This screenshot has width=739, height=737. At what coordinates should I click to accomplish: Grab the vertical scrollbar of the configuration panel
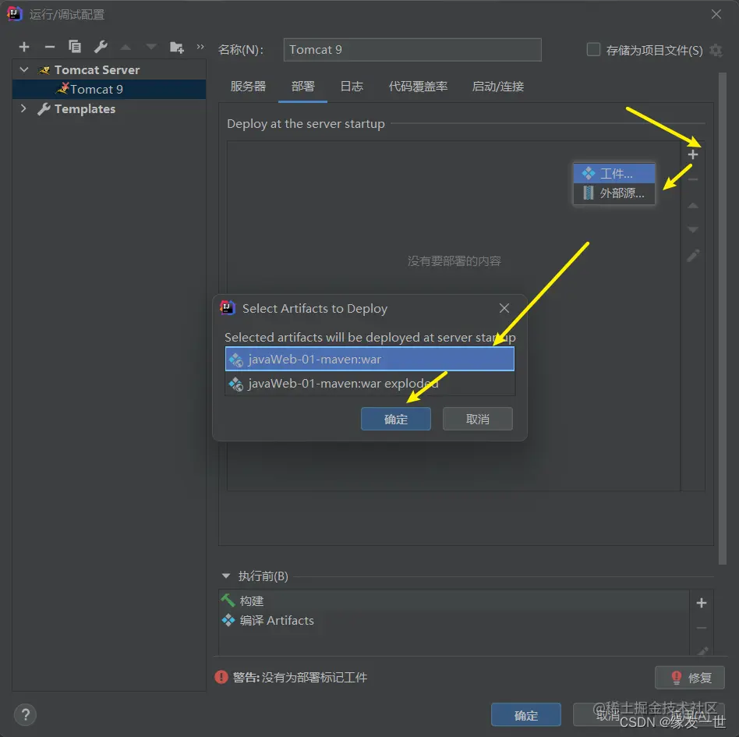click(722, 318)
